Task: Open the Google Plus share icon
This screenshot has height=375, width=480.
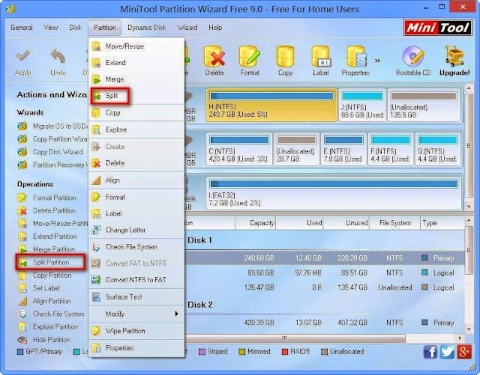Action: coord(463,352)
